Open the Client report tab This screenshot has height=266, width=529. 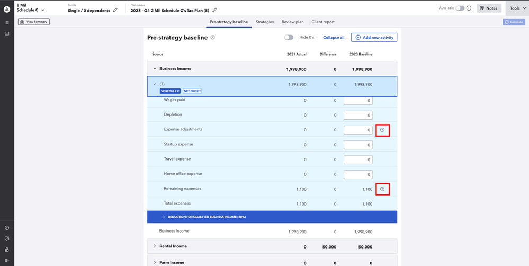(322, 22)
